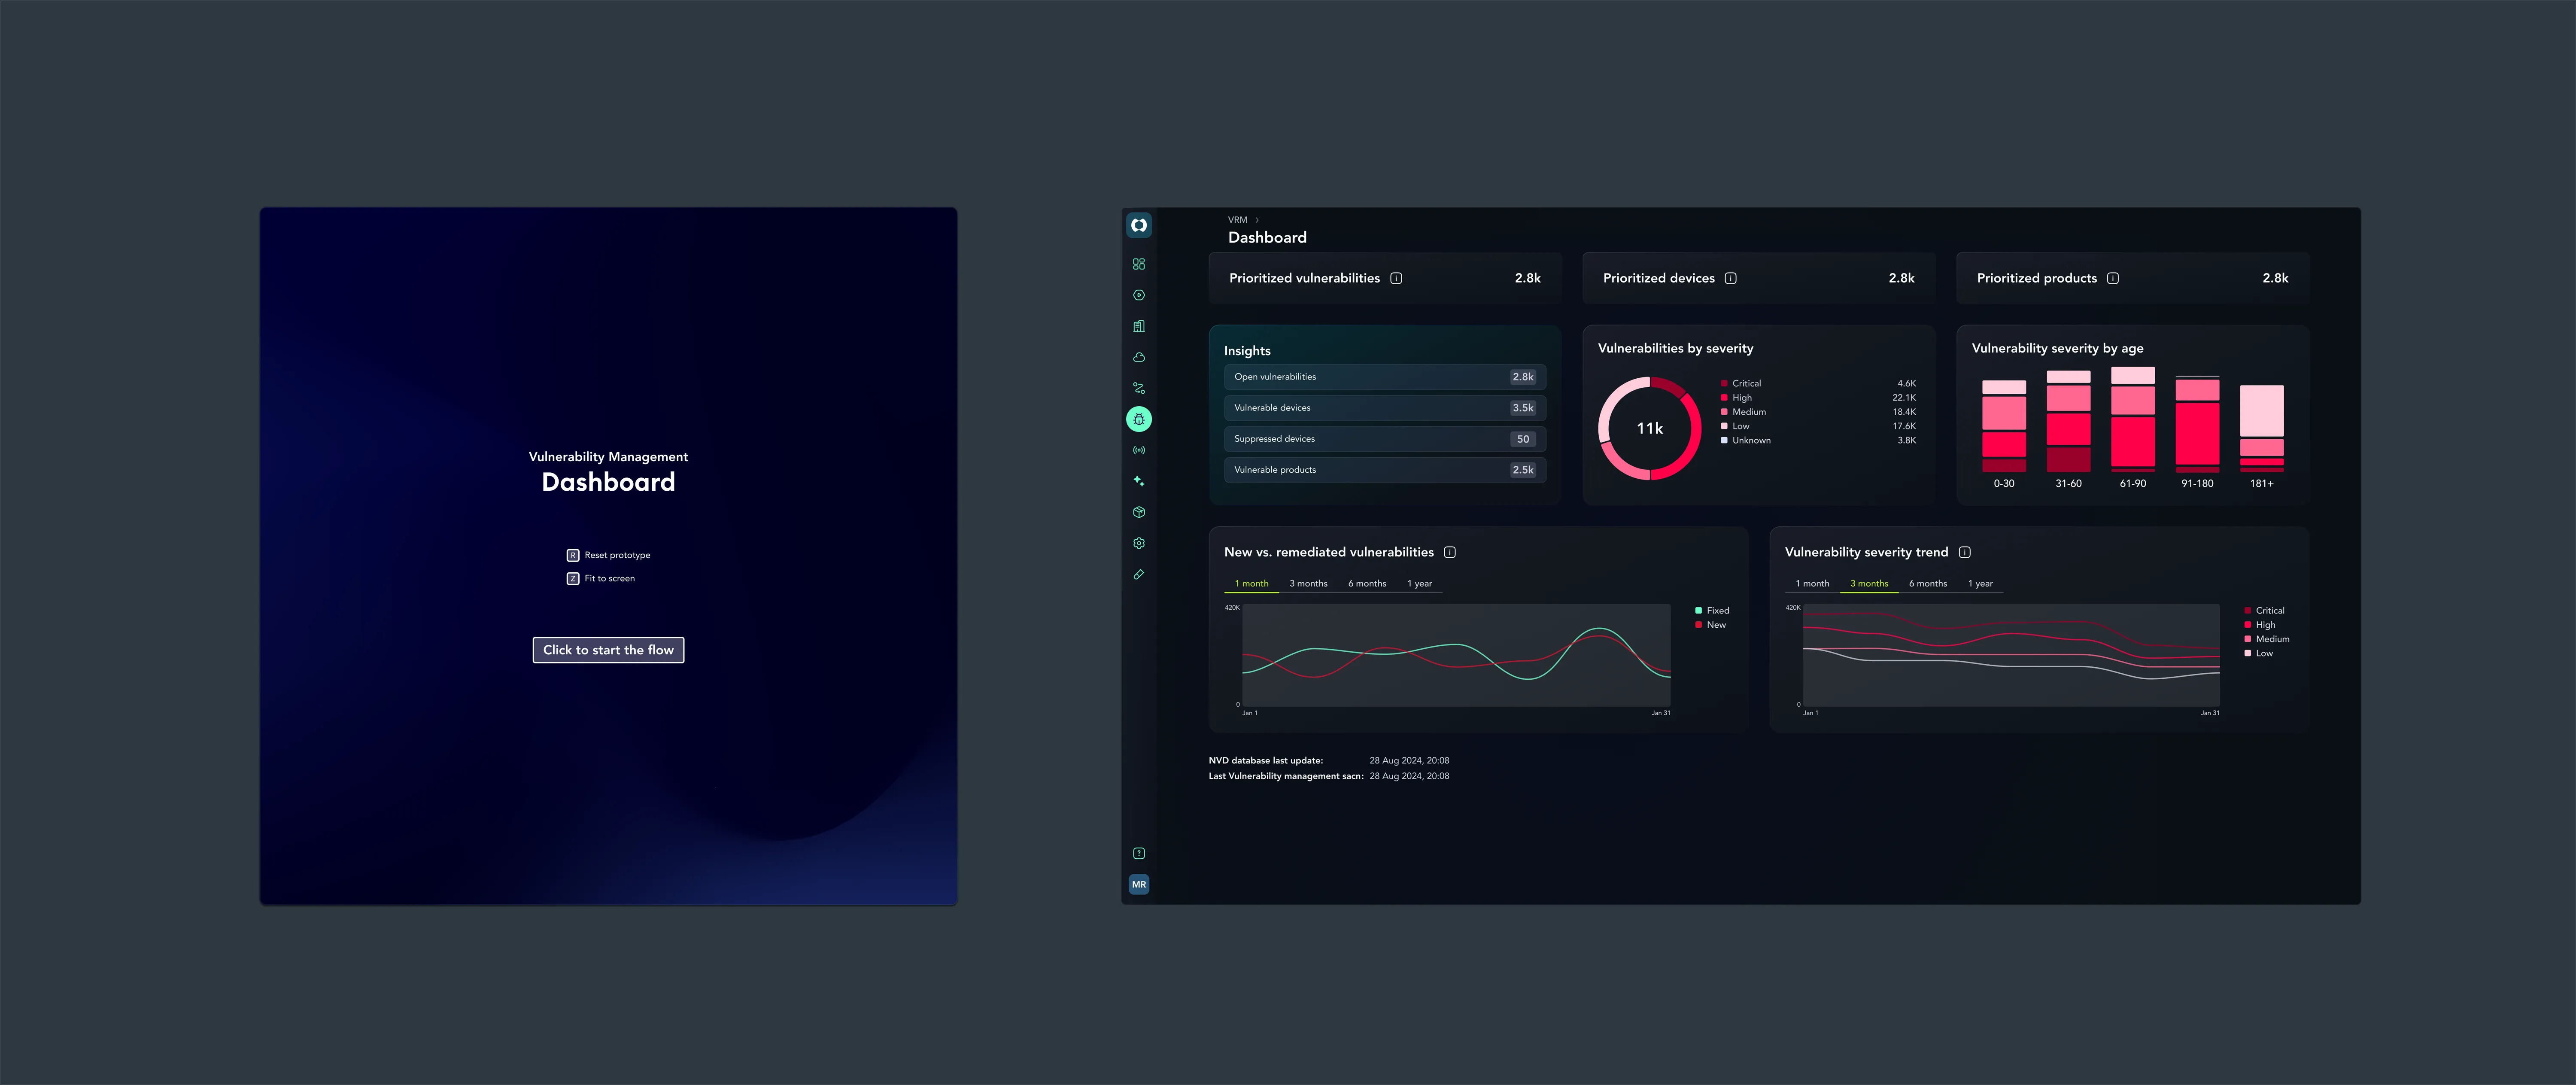Open the grid dashboard icon in sidebar

[x=1139, y=264]
